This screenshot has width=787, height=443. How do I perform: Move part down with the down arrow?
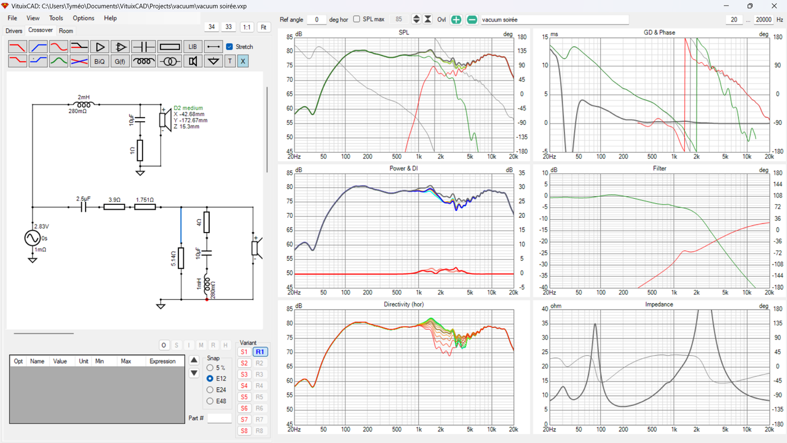point(194,373)
